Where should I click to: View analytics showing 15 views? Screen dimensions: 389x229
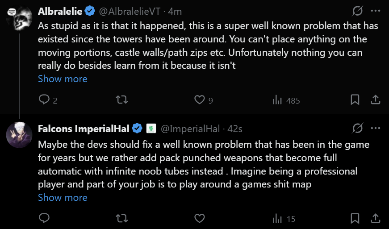click(x=284, y=219)
